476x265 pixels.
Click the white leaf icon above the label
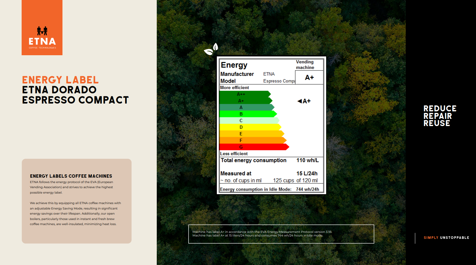[211, 50]
